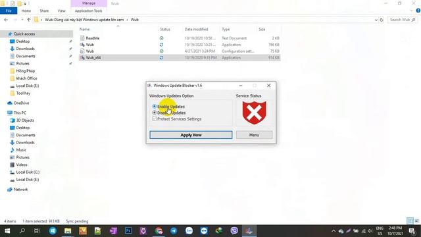This screenshot has width=421, height=237.
Task: Go up one folder level arrow
Action: 29,20
